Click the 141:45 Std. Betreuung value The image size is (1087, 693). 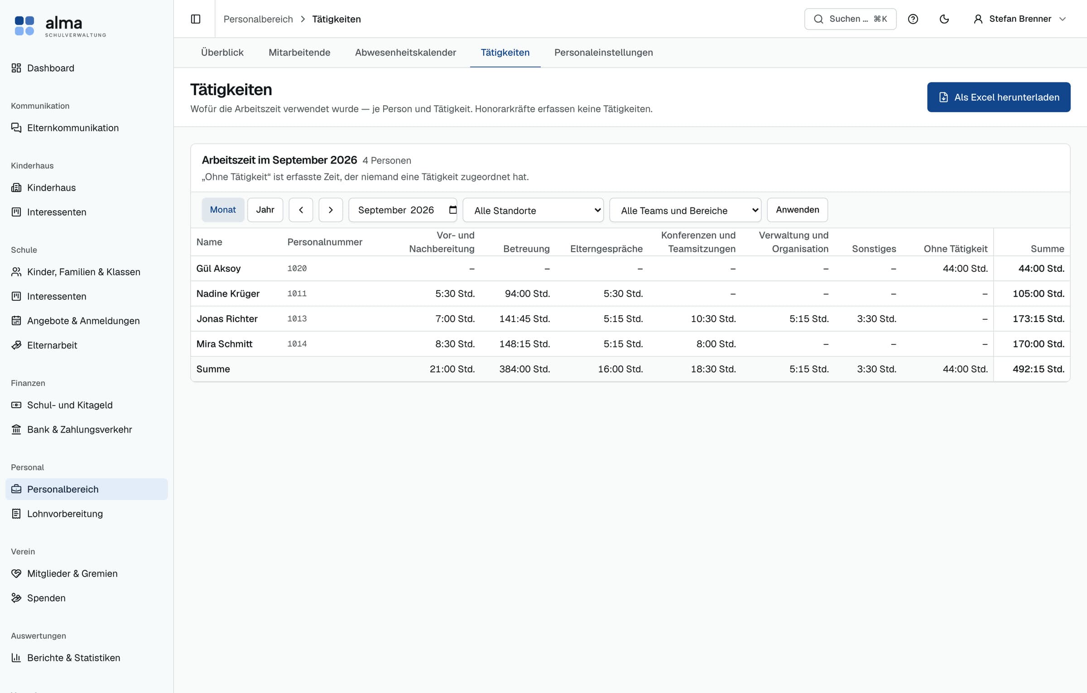point(524,319)
